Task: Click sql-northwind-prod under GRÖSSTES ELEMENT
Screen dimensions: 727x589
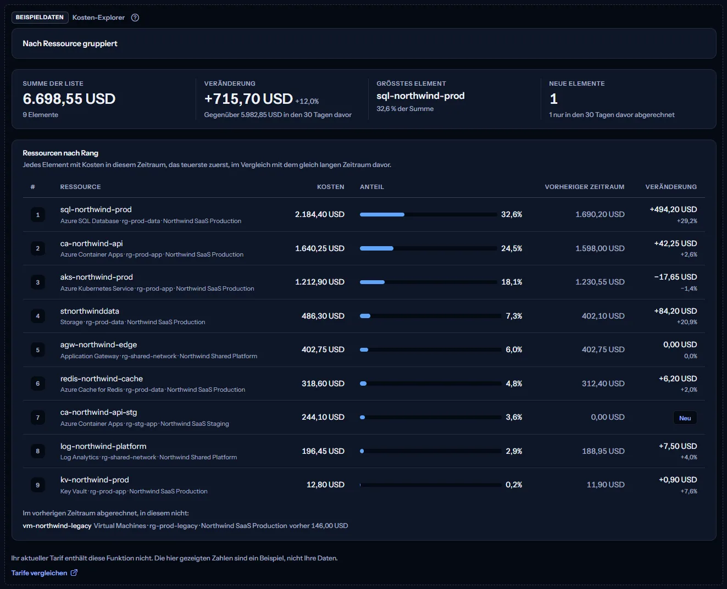Action: [x=420, y=96]
